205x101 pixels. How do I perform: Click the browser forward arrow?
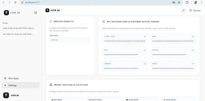tap(9, 2)
